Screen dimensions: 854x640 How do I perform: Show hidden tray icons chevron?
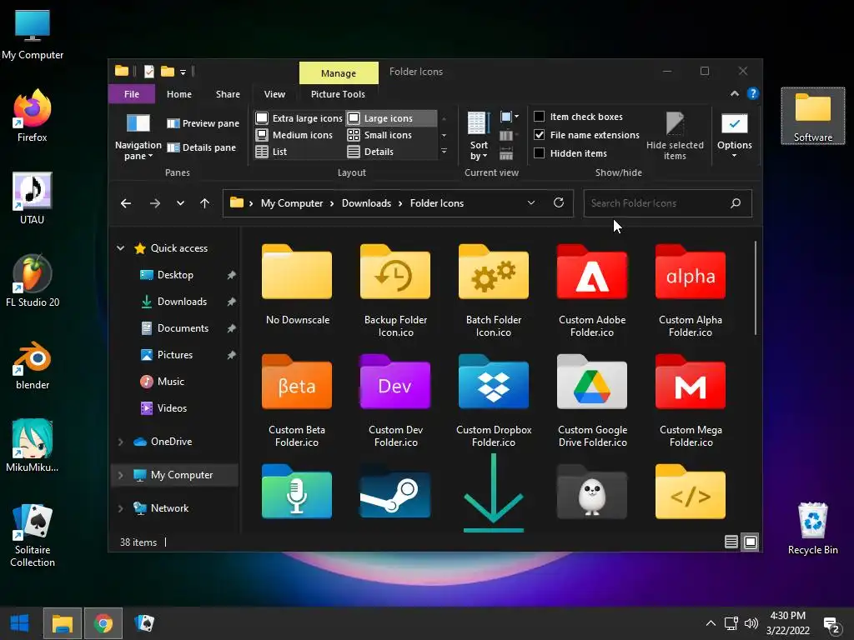click(x=711, y=623)
